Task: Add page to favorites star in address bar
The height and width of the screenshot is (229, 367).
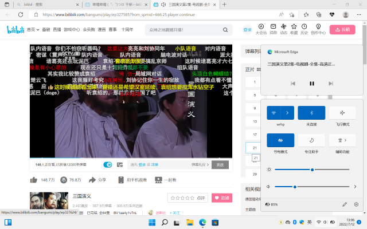Action: point(292,14)
